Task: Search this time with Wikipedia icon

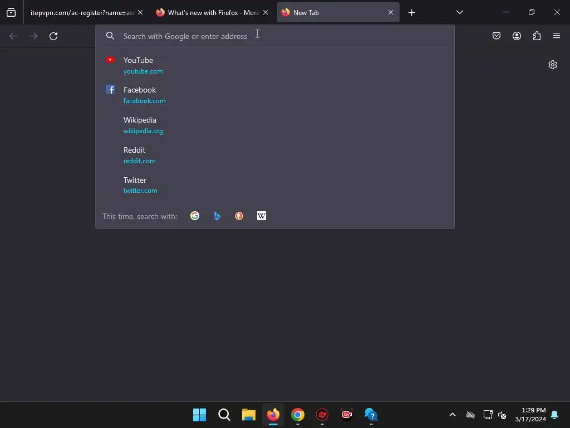Action: pos(262,216)
